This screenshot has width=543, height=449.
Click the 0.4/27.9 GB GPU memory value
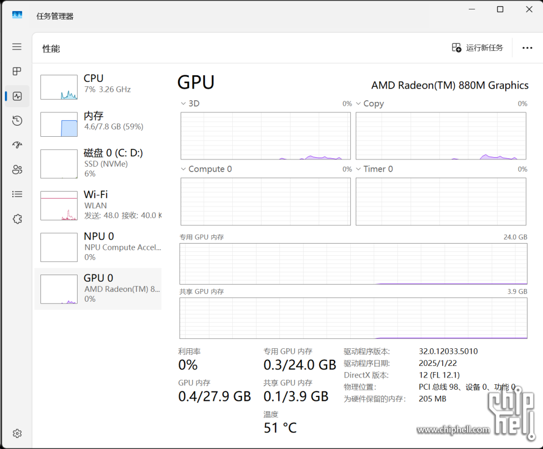214,396
